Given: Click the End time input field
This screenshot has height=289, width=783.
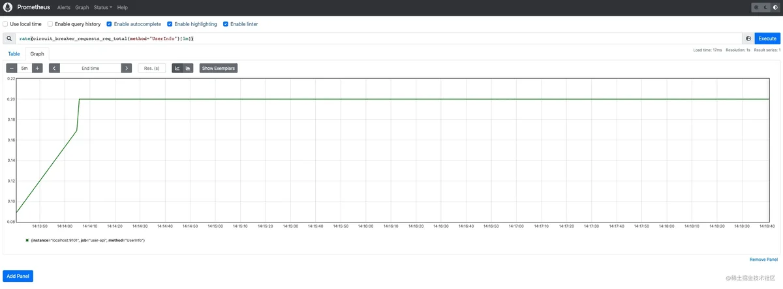Looking at the screenshot, I should (91, 68).
